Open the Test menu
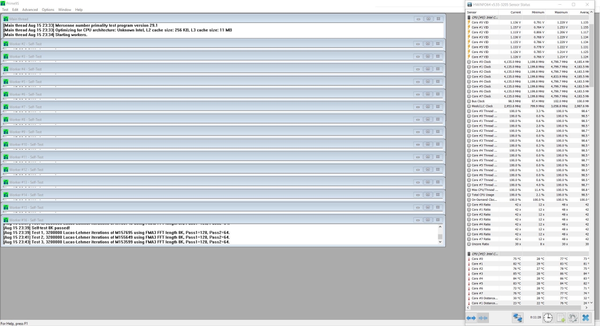 [5, 9]
